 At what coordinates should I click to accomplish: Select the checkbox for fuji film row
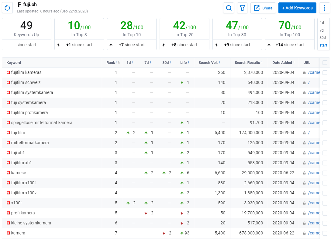[325, 133]
